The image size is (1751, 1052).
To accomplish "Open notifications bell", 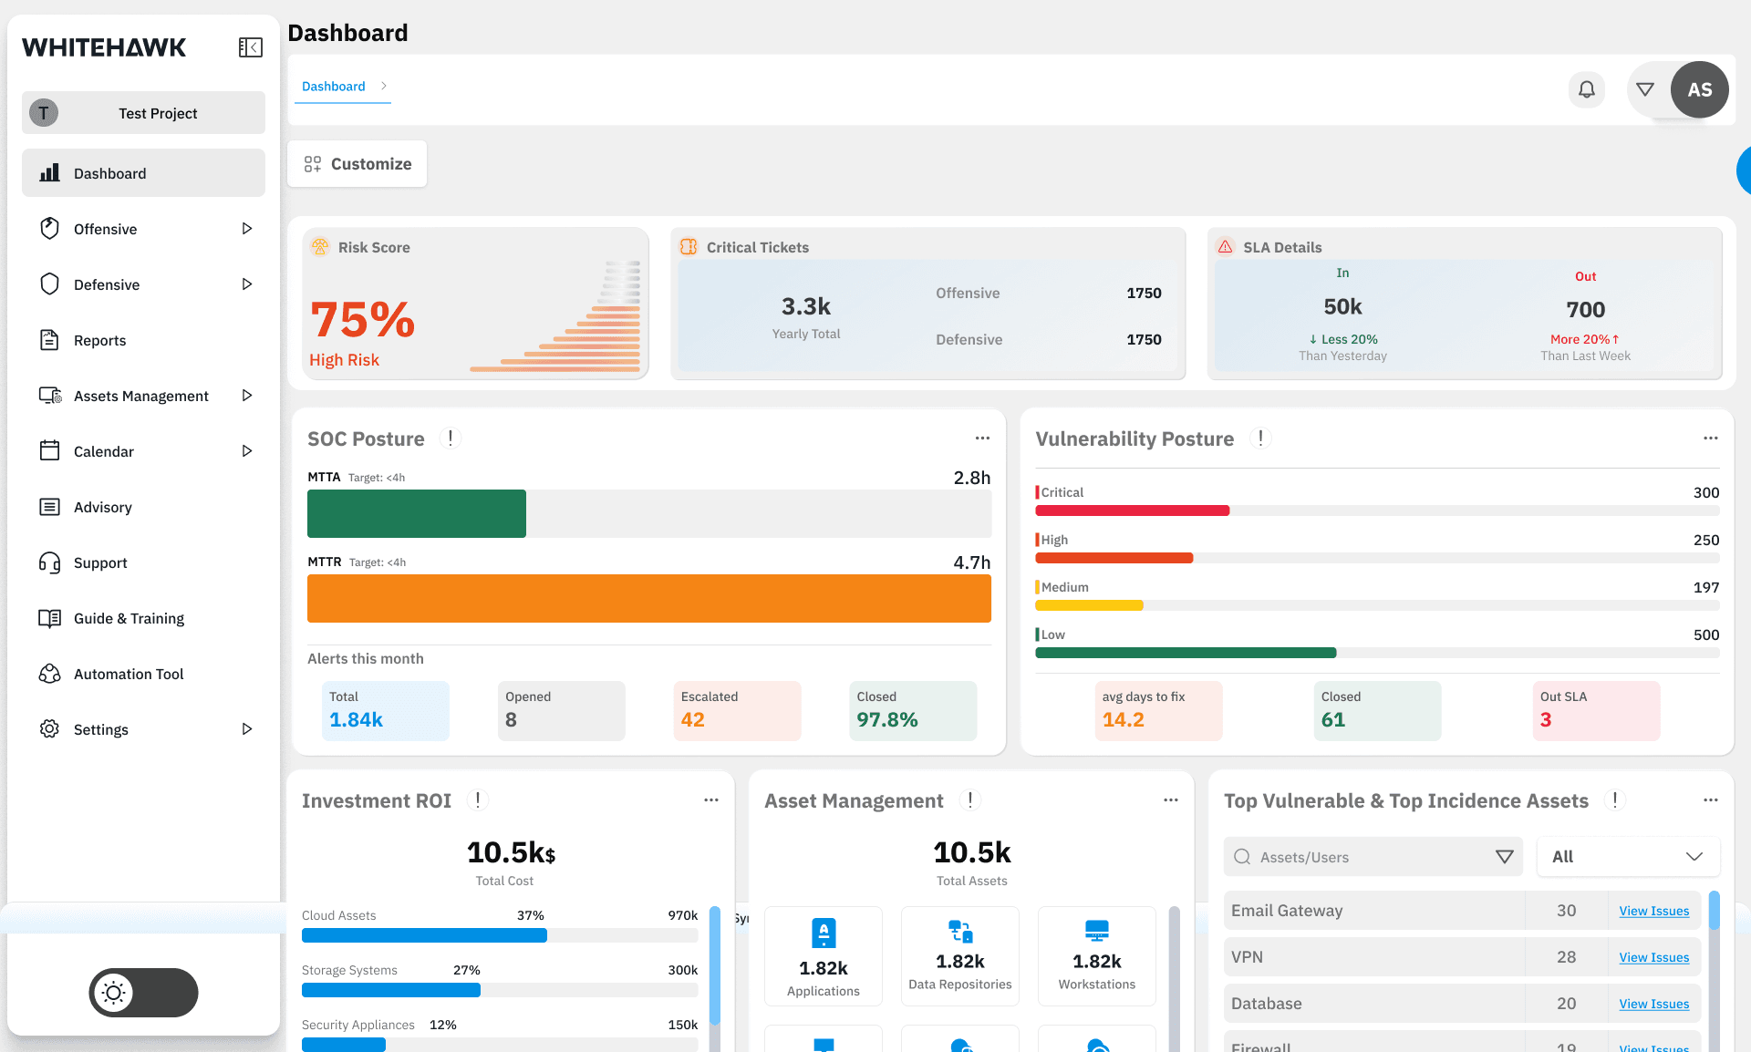I will (x=1587, y=89).
